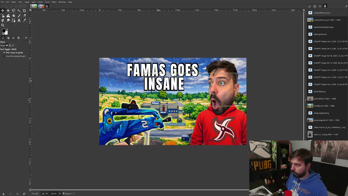Open the Edit menu

pos(7,2)
